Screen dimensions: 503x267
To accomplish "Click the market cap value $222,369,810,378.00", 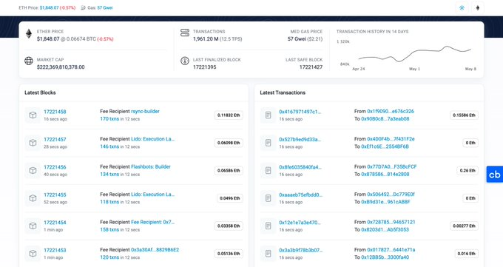I will point(61,67).
